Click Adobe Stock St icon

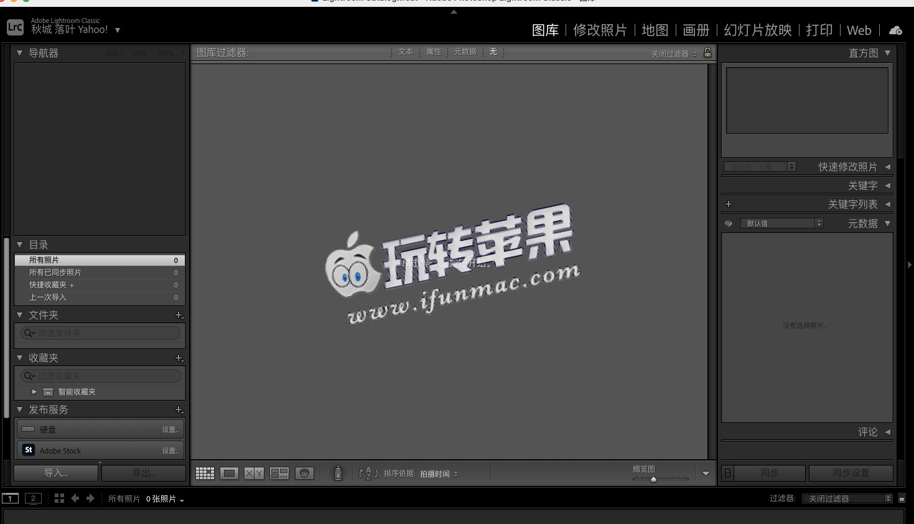[x=29, y=450]
